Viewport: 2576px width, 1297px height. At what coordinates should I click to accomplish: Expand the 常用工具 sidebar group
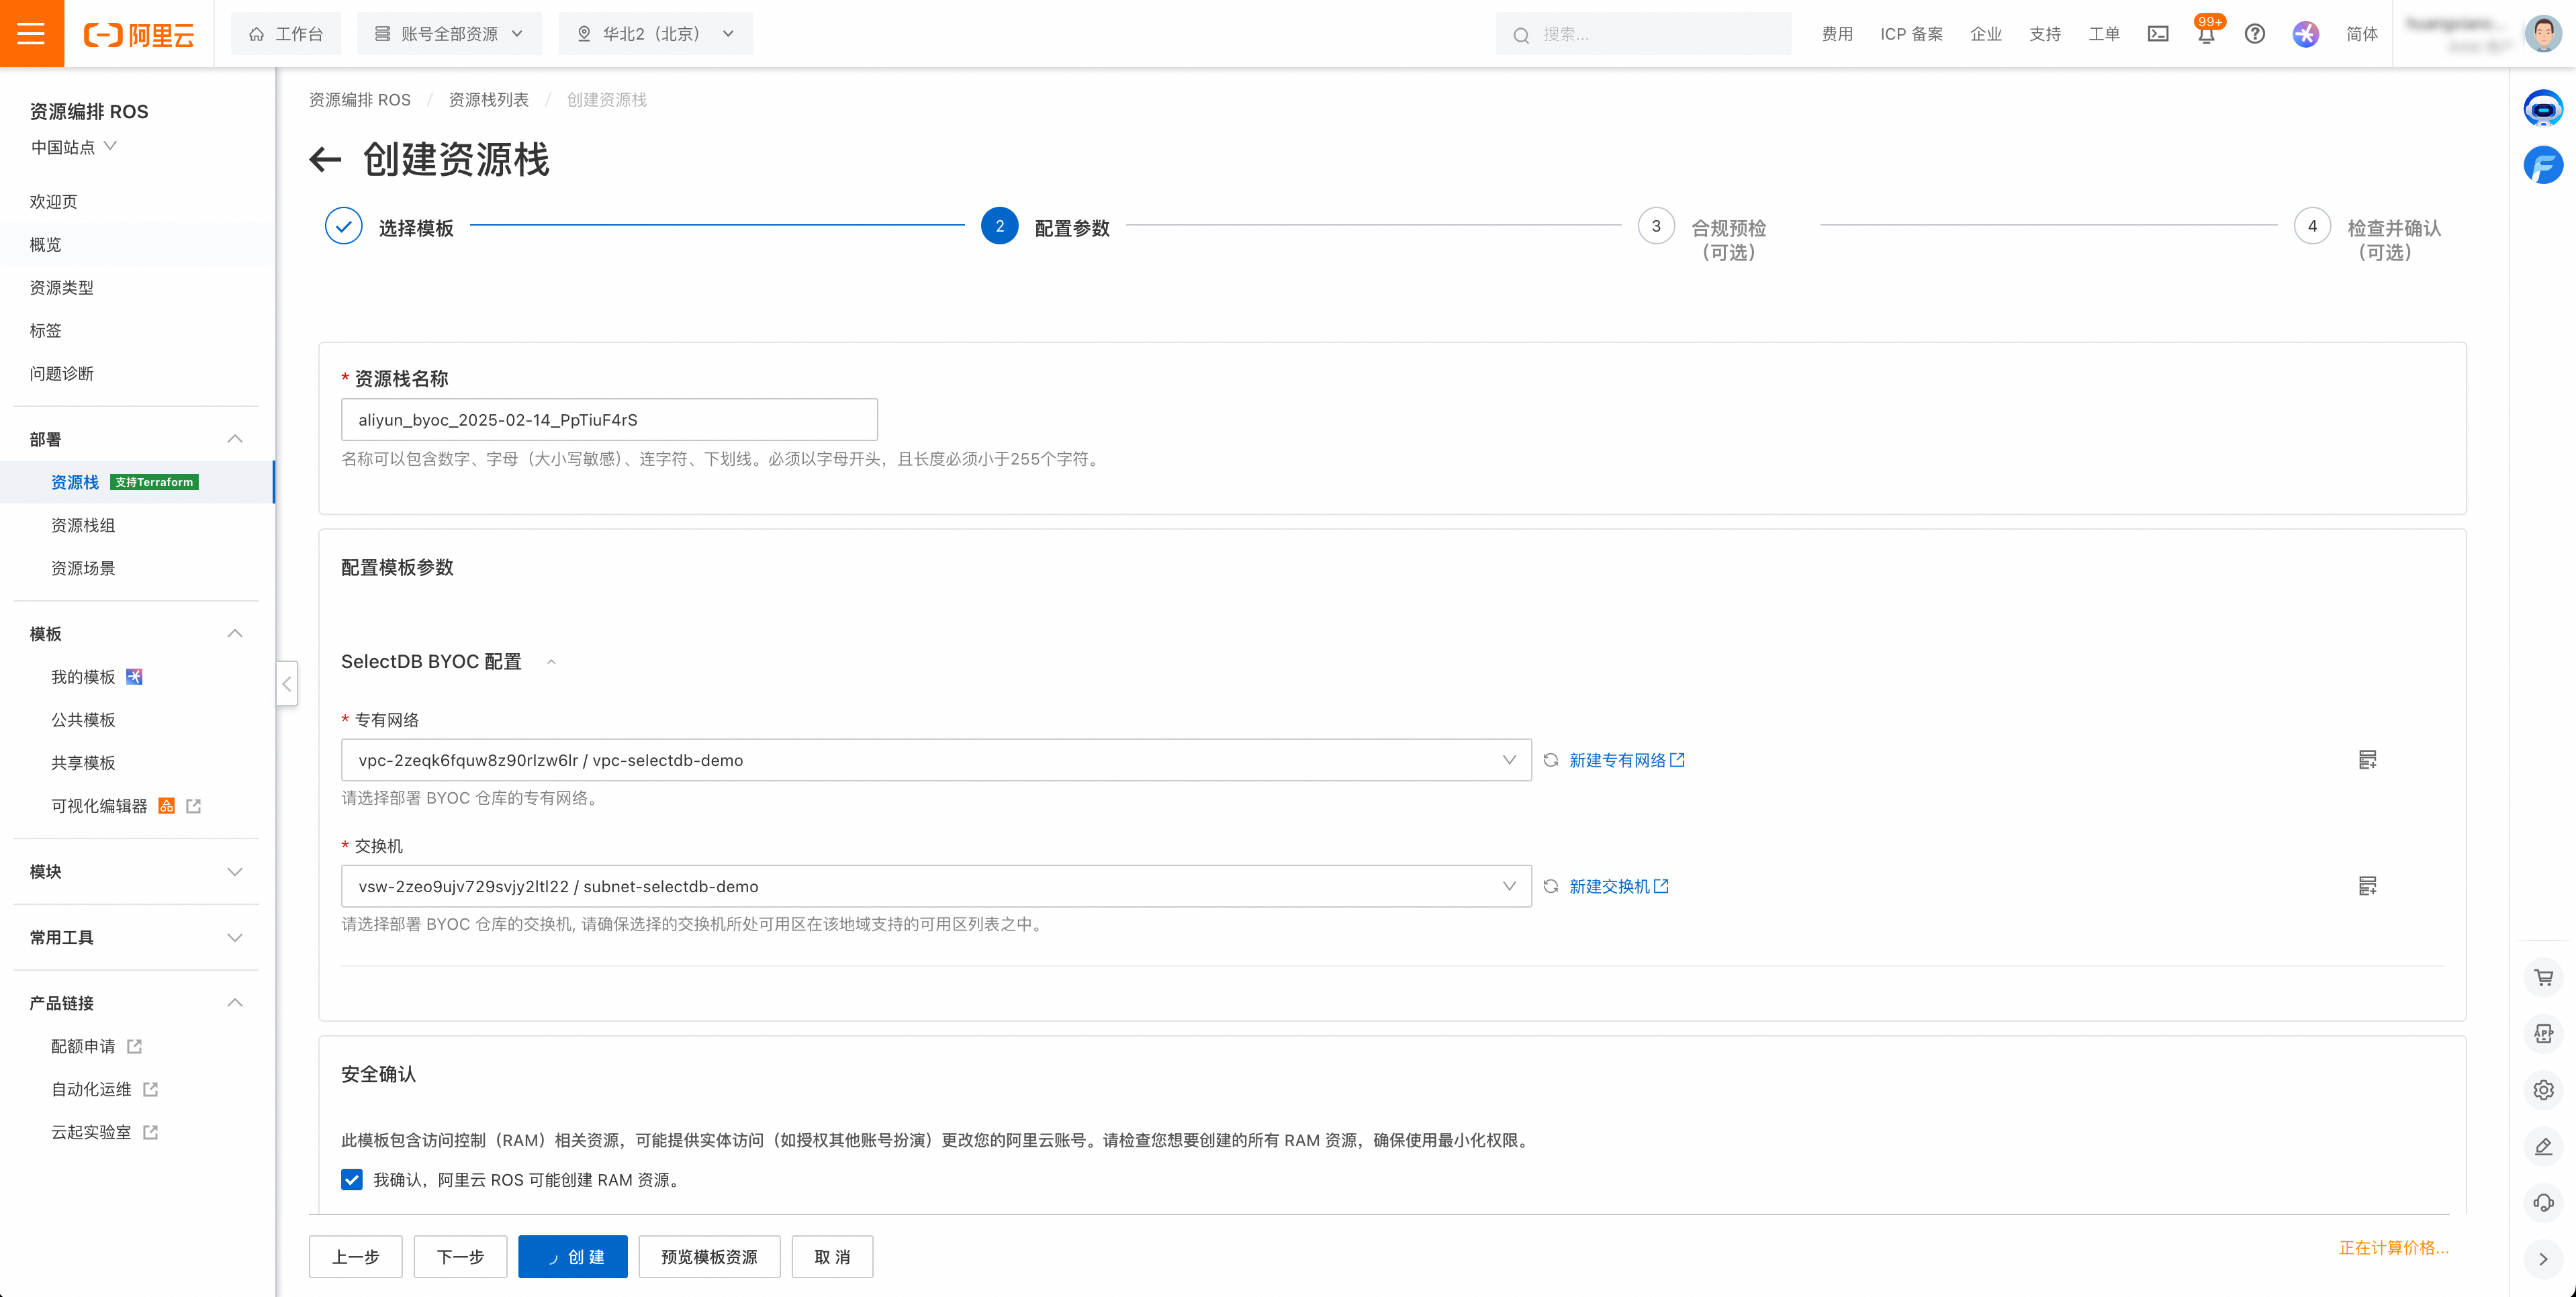235,938
